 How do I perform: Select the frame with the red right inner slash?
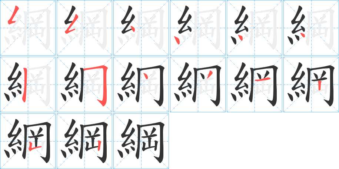click(198, 84)
